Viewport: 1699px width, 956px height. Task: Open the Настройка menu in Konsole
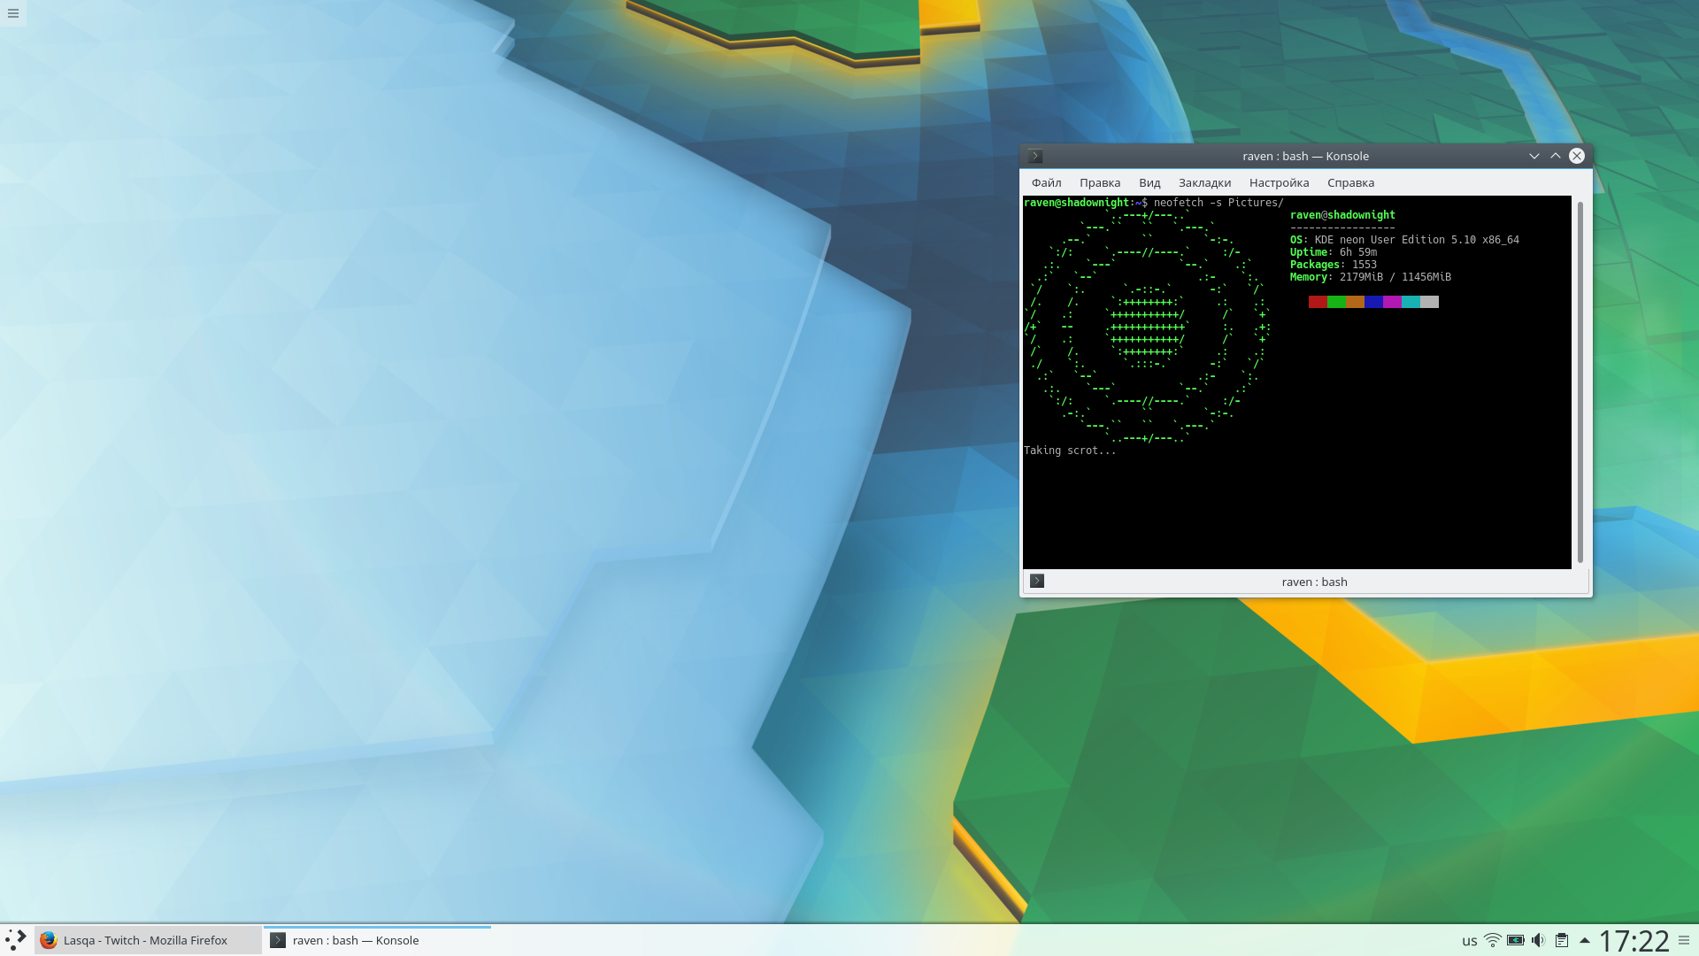(x=1279, y=182)
